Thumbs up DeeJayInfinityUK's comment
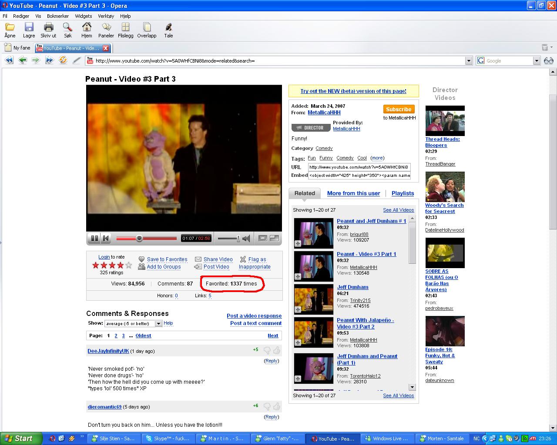The image size is (557, 445). [276, 350]
